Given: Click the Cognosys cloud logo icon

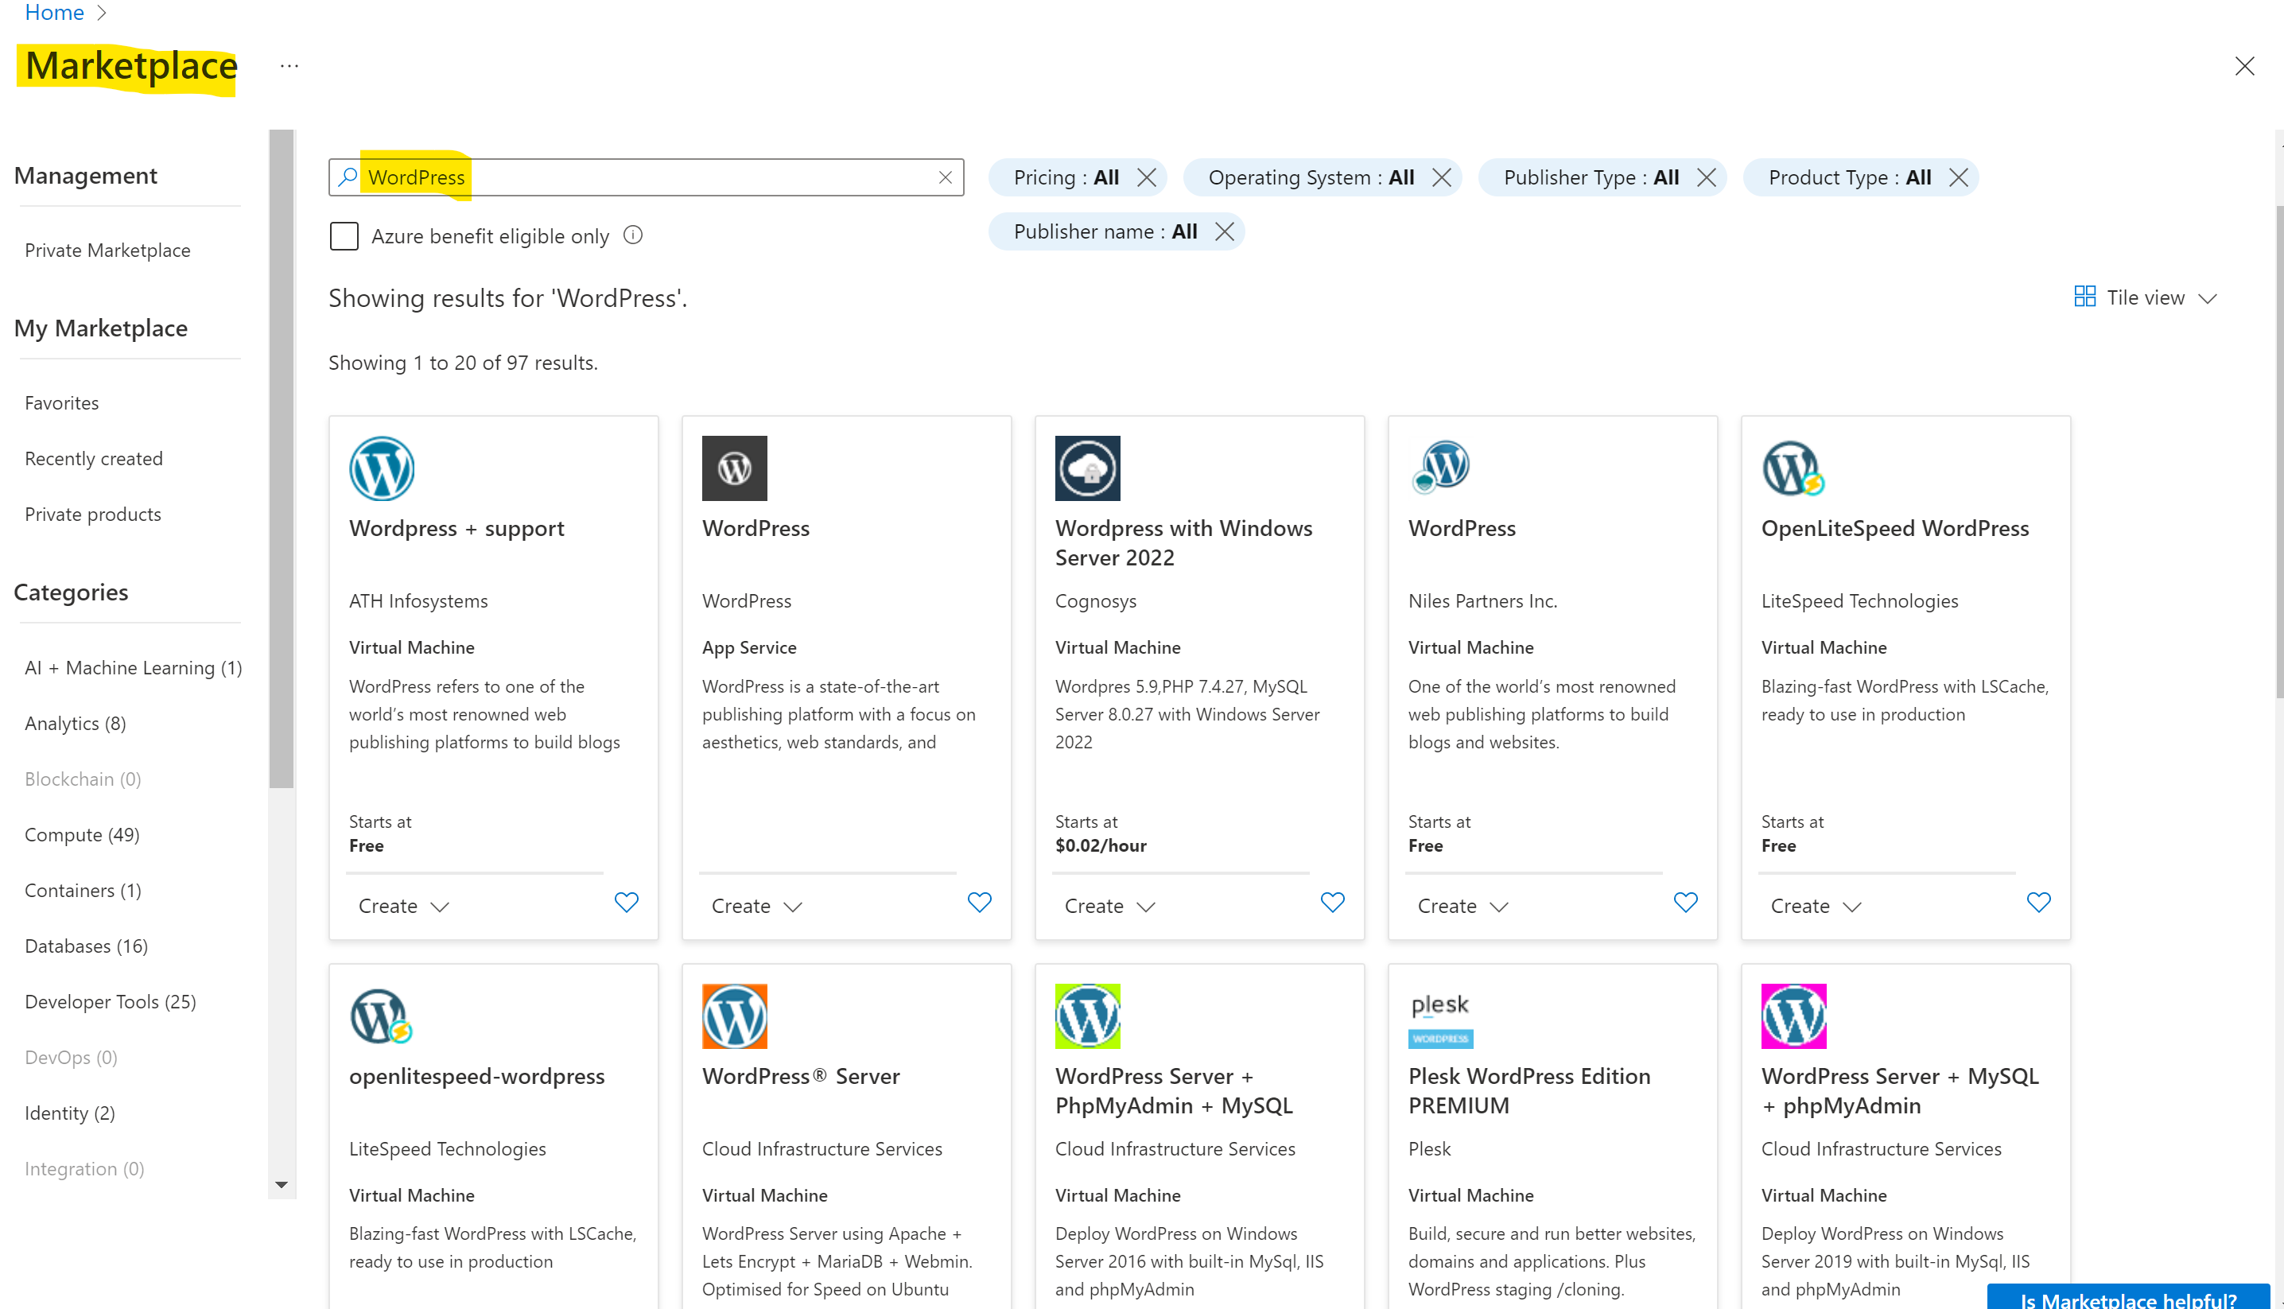Looking at the screenshot, I should tap(1088, 468).
